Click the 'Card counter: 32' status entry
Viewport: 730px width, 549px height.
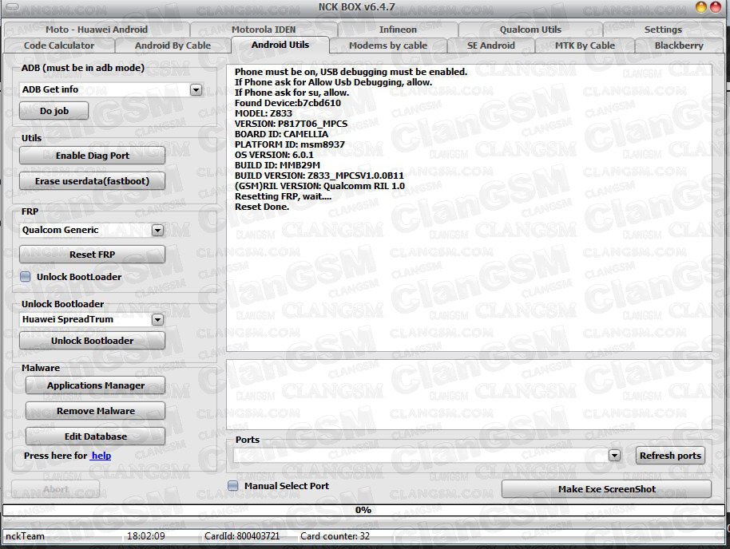point(335,536)
